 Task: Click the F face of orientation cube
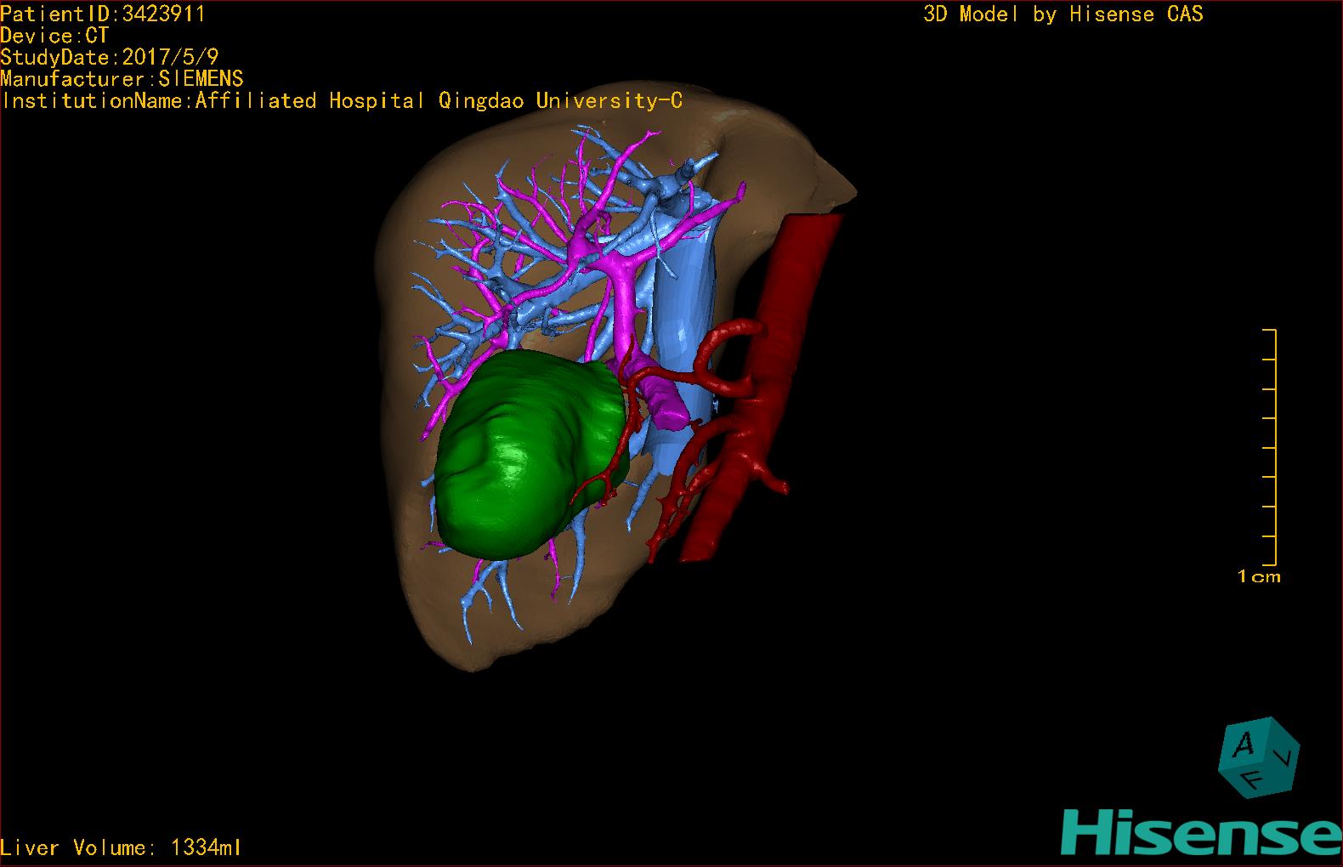(x=1252, y=779)
